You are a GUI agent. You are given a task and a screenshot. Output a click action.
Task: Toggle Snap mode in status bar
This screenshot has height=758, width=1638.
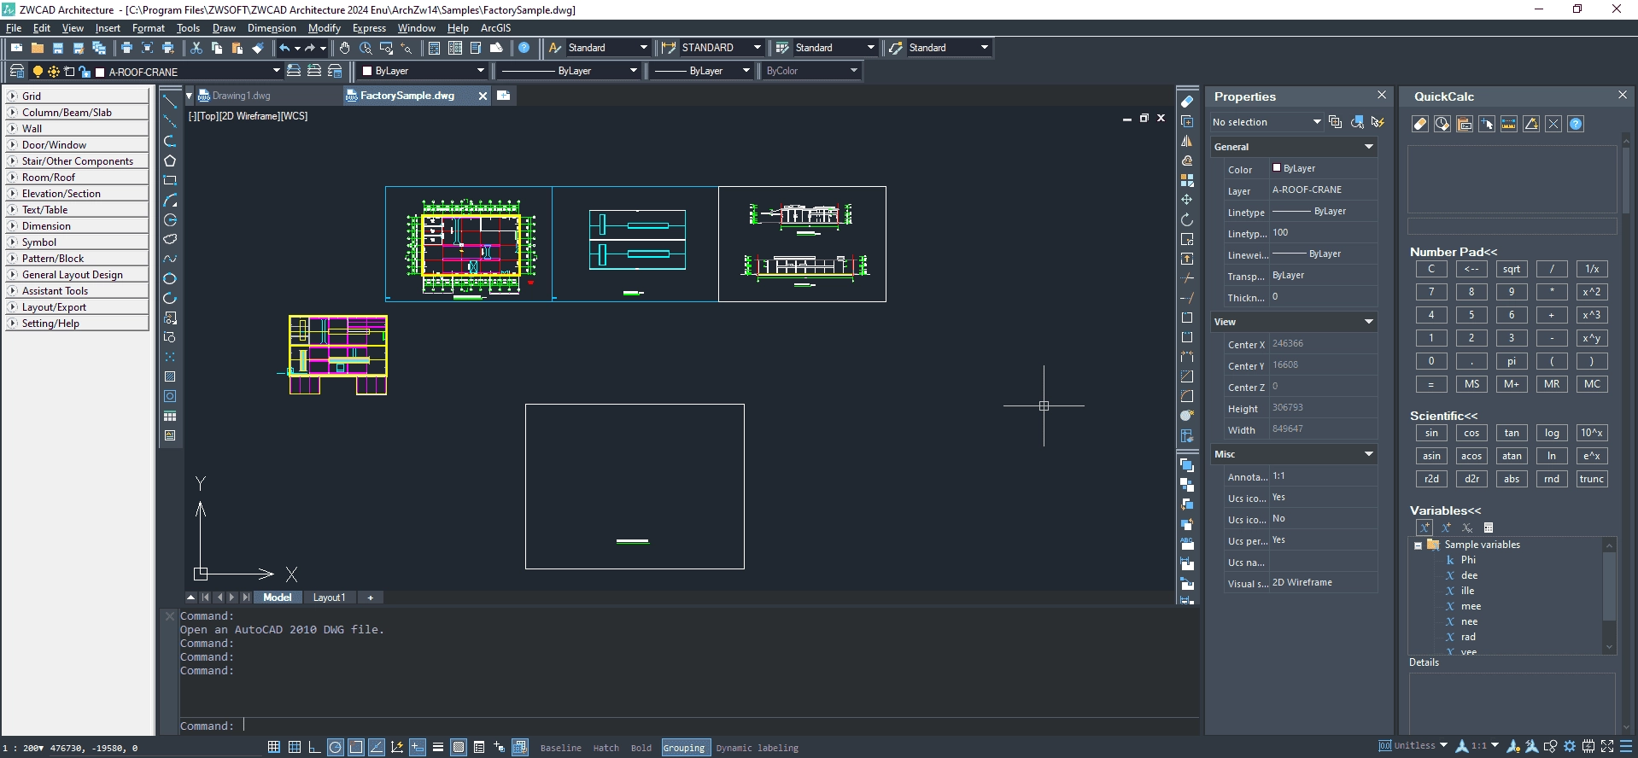coord(274,747)
